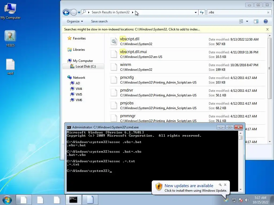Image resolution: width=274 pixels, height=205 pixels.
Task: Switch to cmd taskbar button
Action: (73, 200)
